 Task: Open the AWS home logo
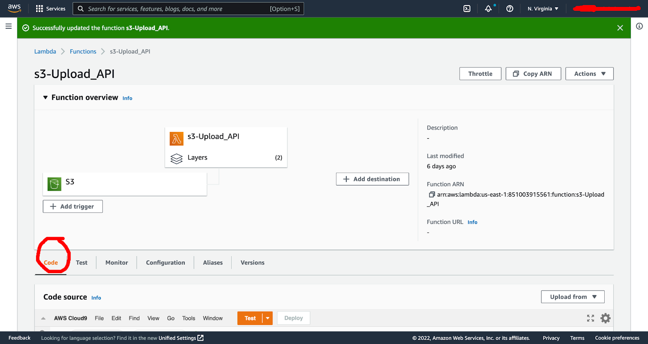(14, 8)
